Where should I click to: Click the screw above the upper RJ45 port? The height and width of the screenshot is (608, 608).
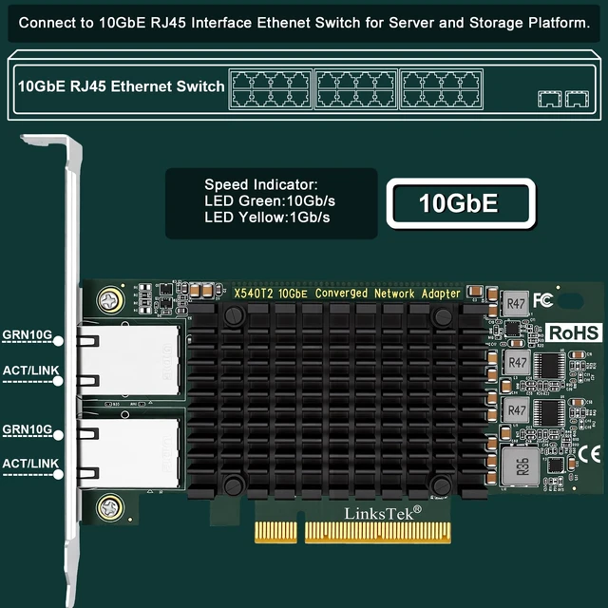tap(110, 300)
